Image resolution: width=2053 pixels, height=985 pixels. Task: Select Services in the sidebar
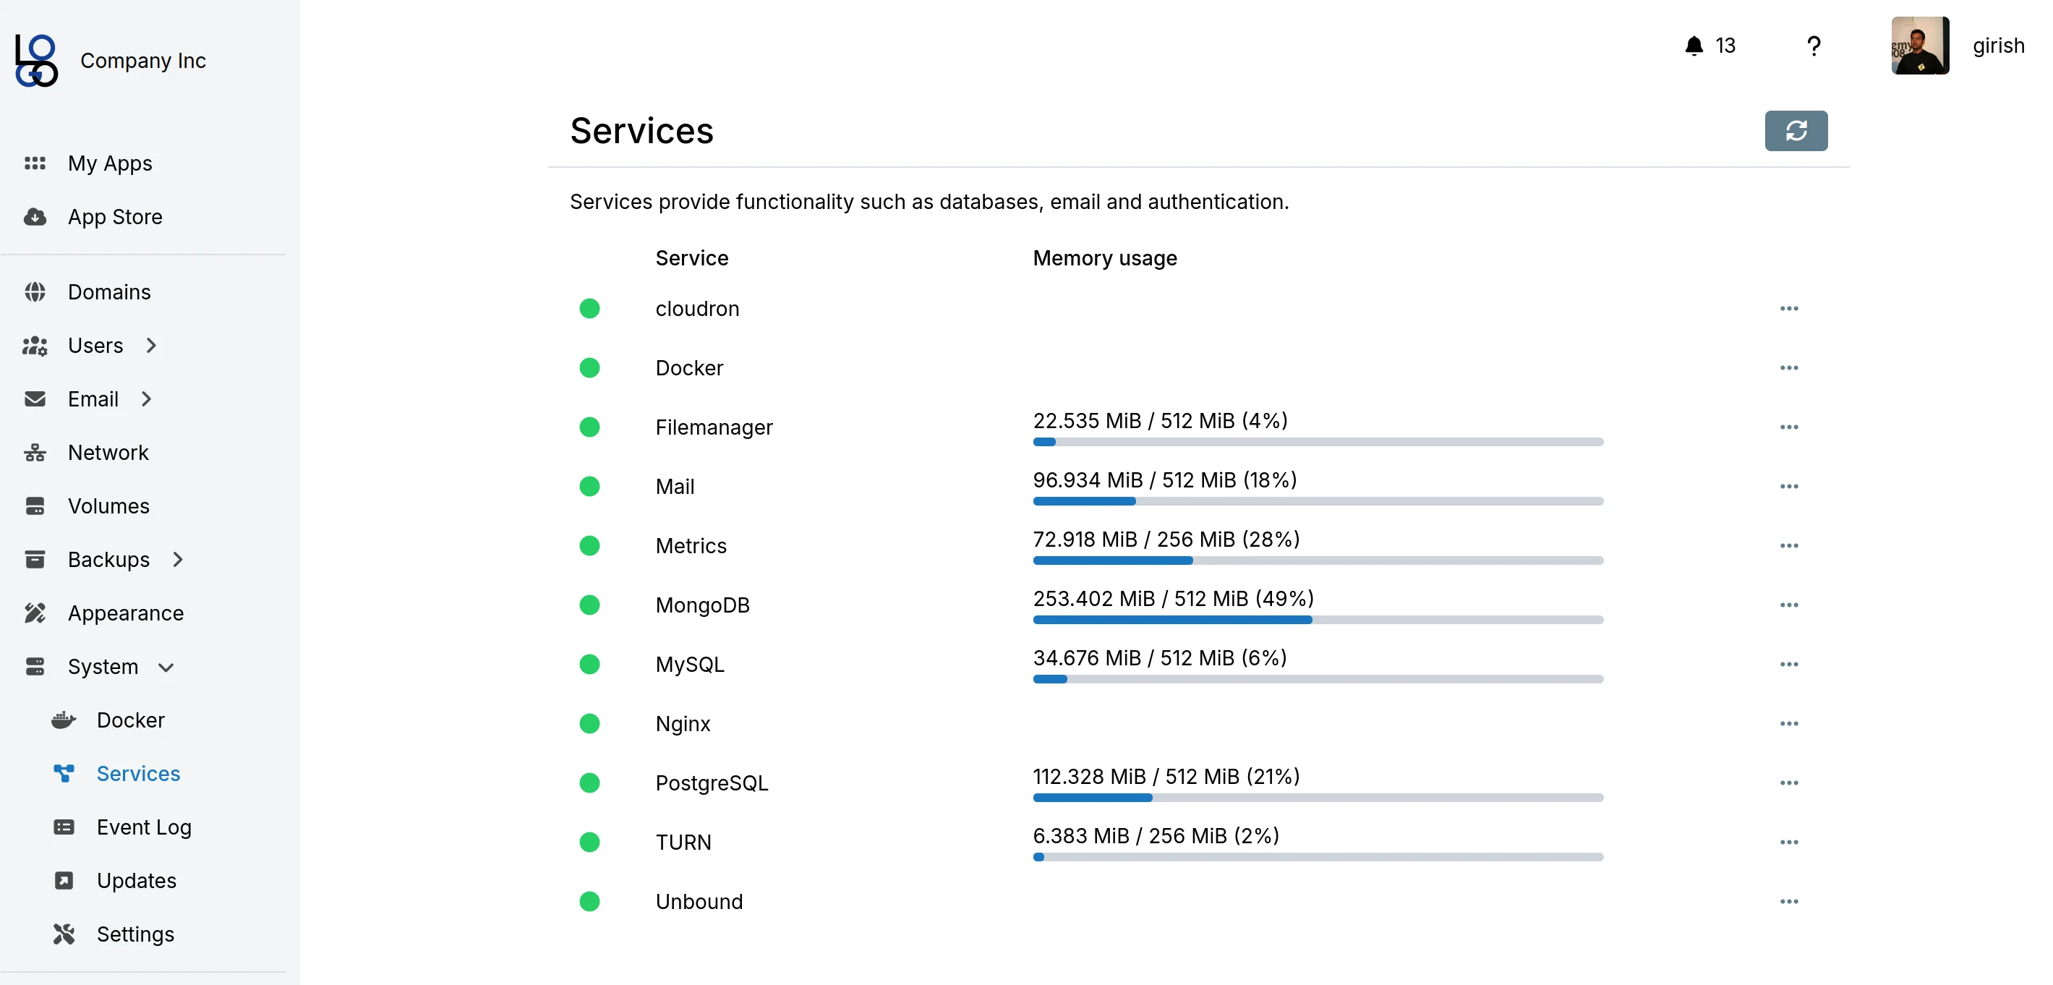tap(138, 773)
